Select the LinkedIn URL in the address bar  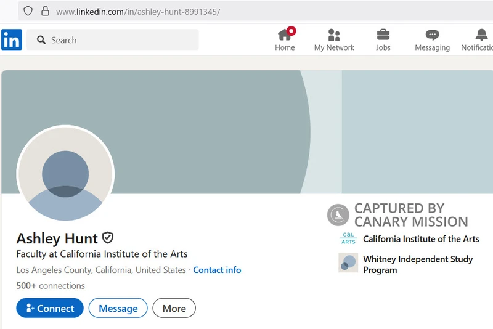[138, 12]
